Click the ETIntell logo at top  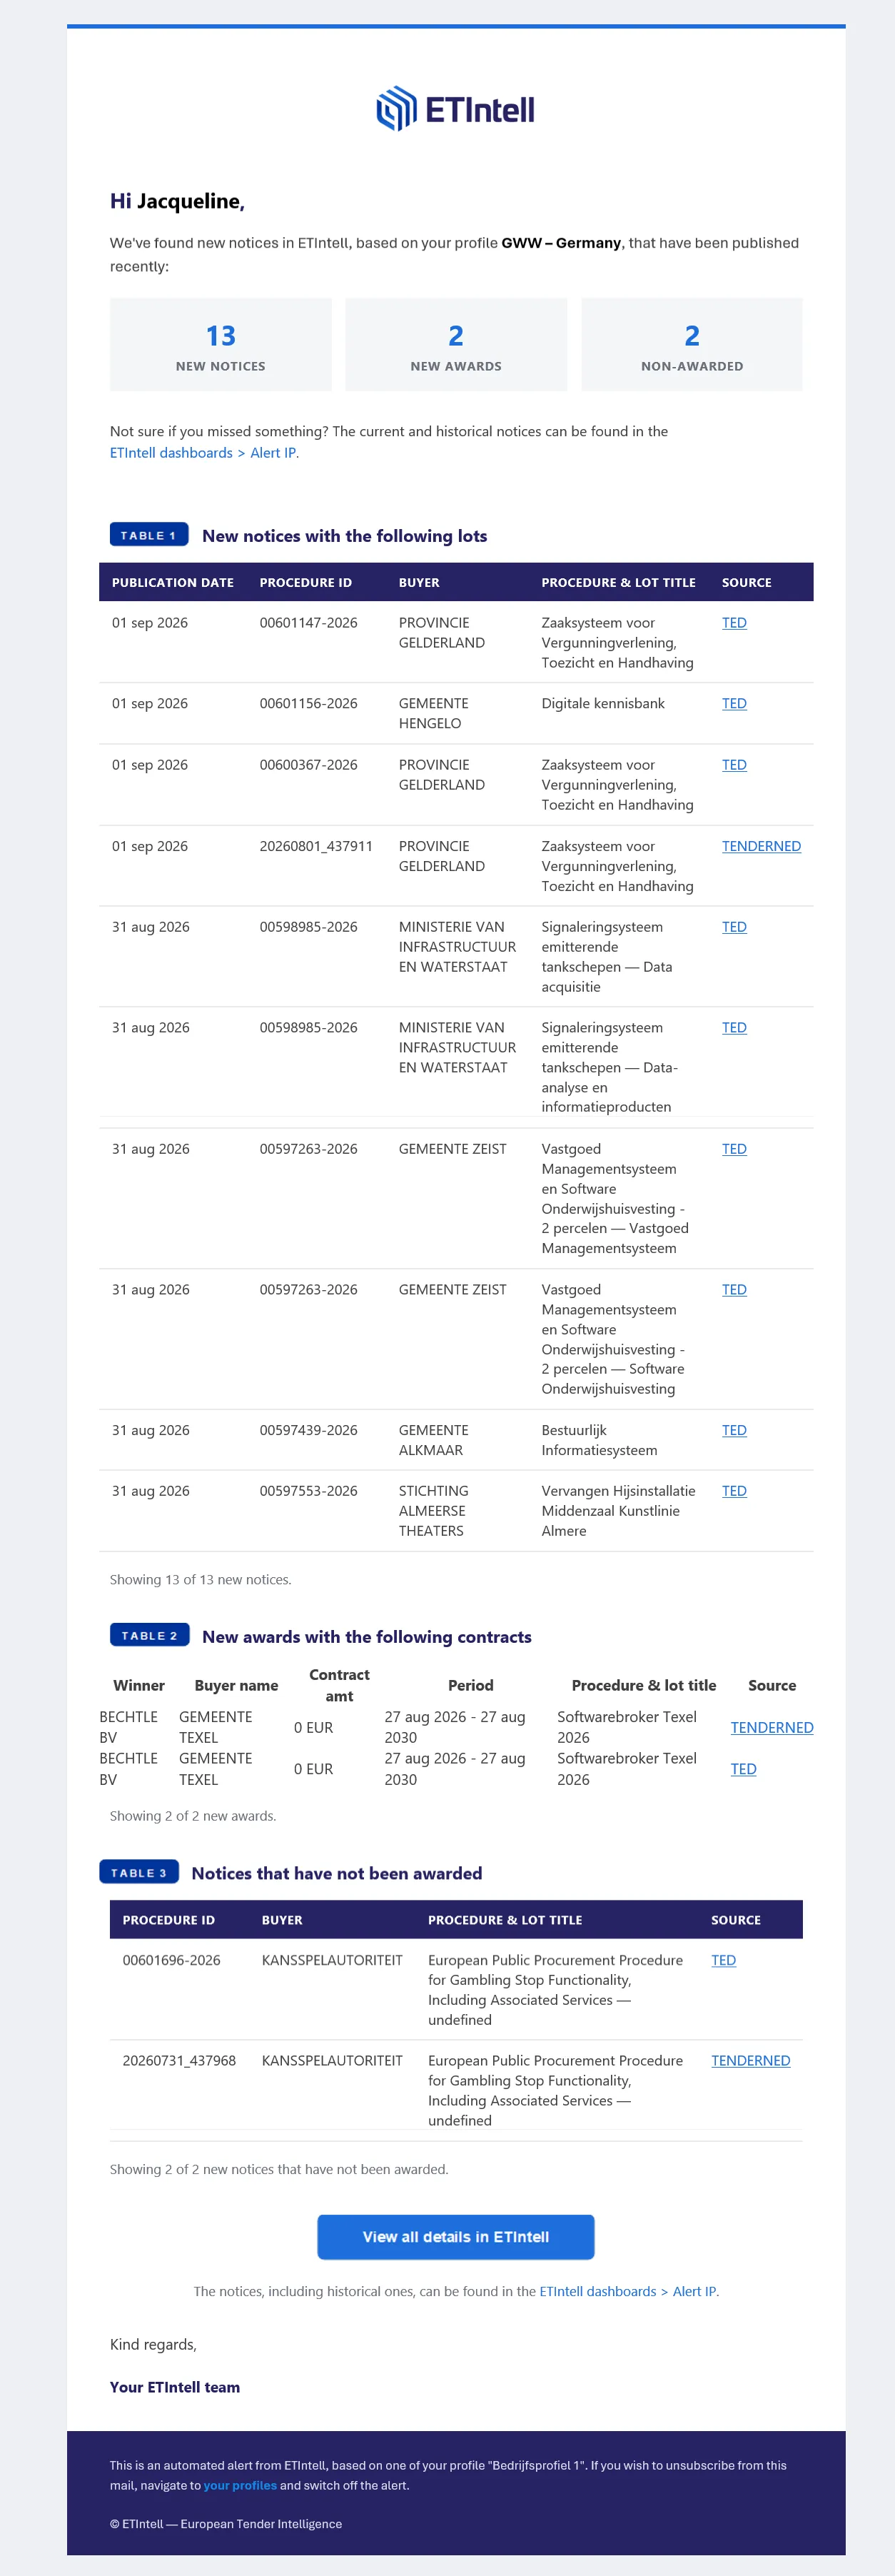coord(455,109)
